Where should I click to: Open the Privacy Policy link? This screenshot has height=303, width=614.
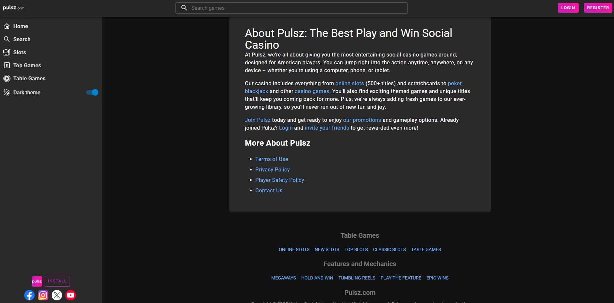coord(273,169)
